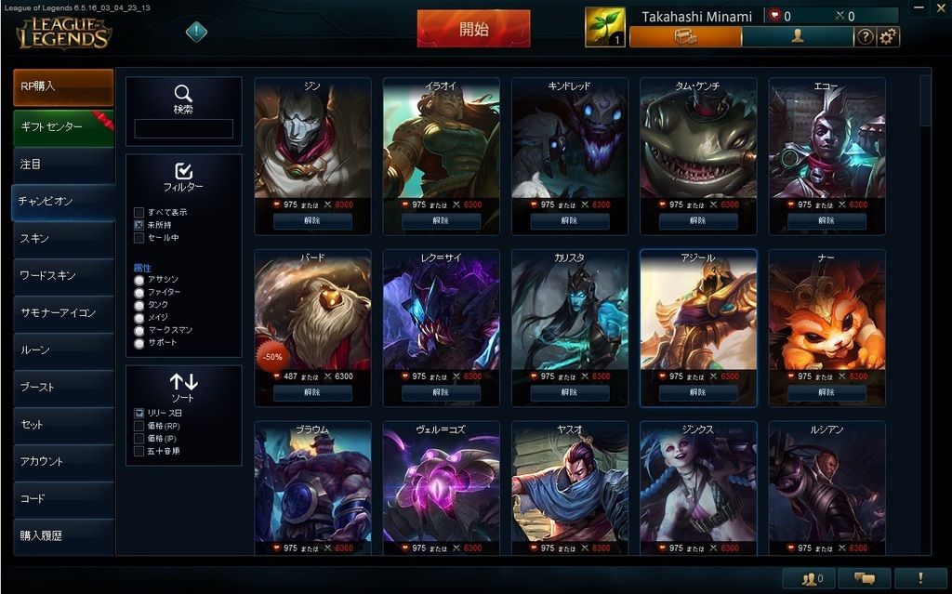Enable the セール中 filter checkbox

pos(139,237)
